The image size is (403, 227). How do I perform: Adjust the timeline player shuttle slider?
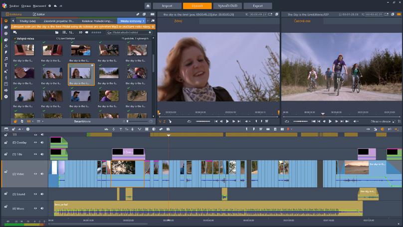[x=300, y=121]
